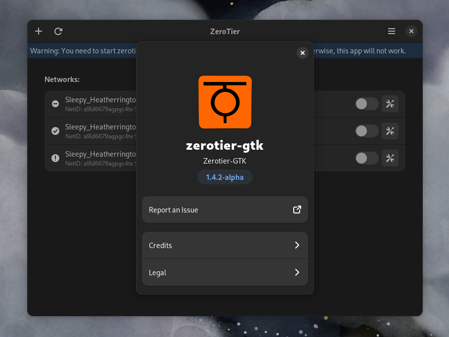The width and height of the screenshot is (449, 337).
Task: Select the first Sleepy_Heatherrington network name
Action: [100, 100]
